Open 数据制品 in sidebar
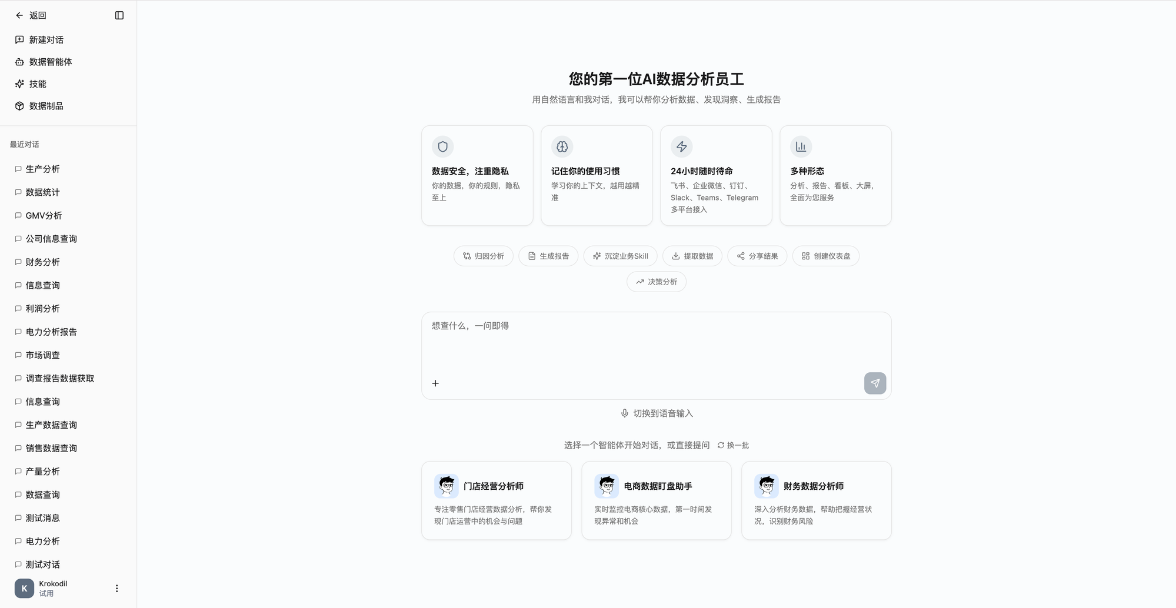 [46, 106]
